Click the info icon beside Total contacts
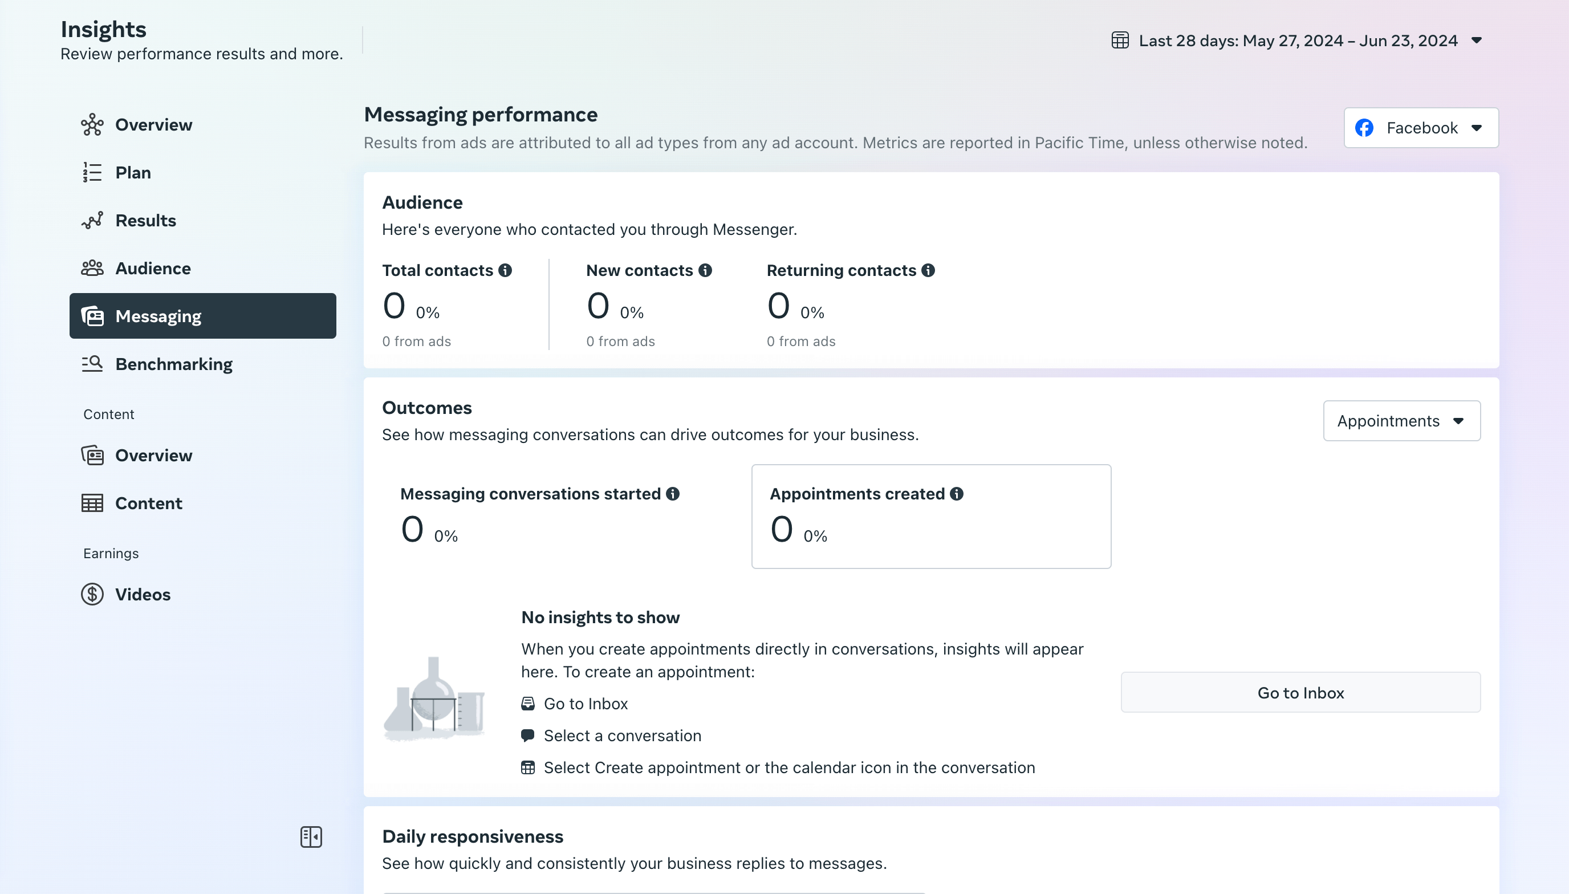The image size is (1569, 894). (505, 270)
